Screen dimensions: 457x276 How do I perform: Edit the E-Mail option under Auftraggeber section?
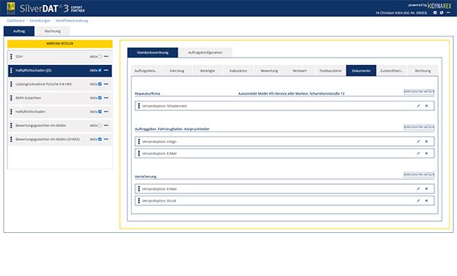point(418,153)
